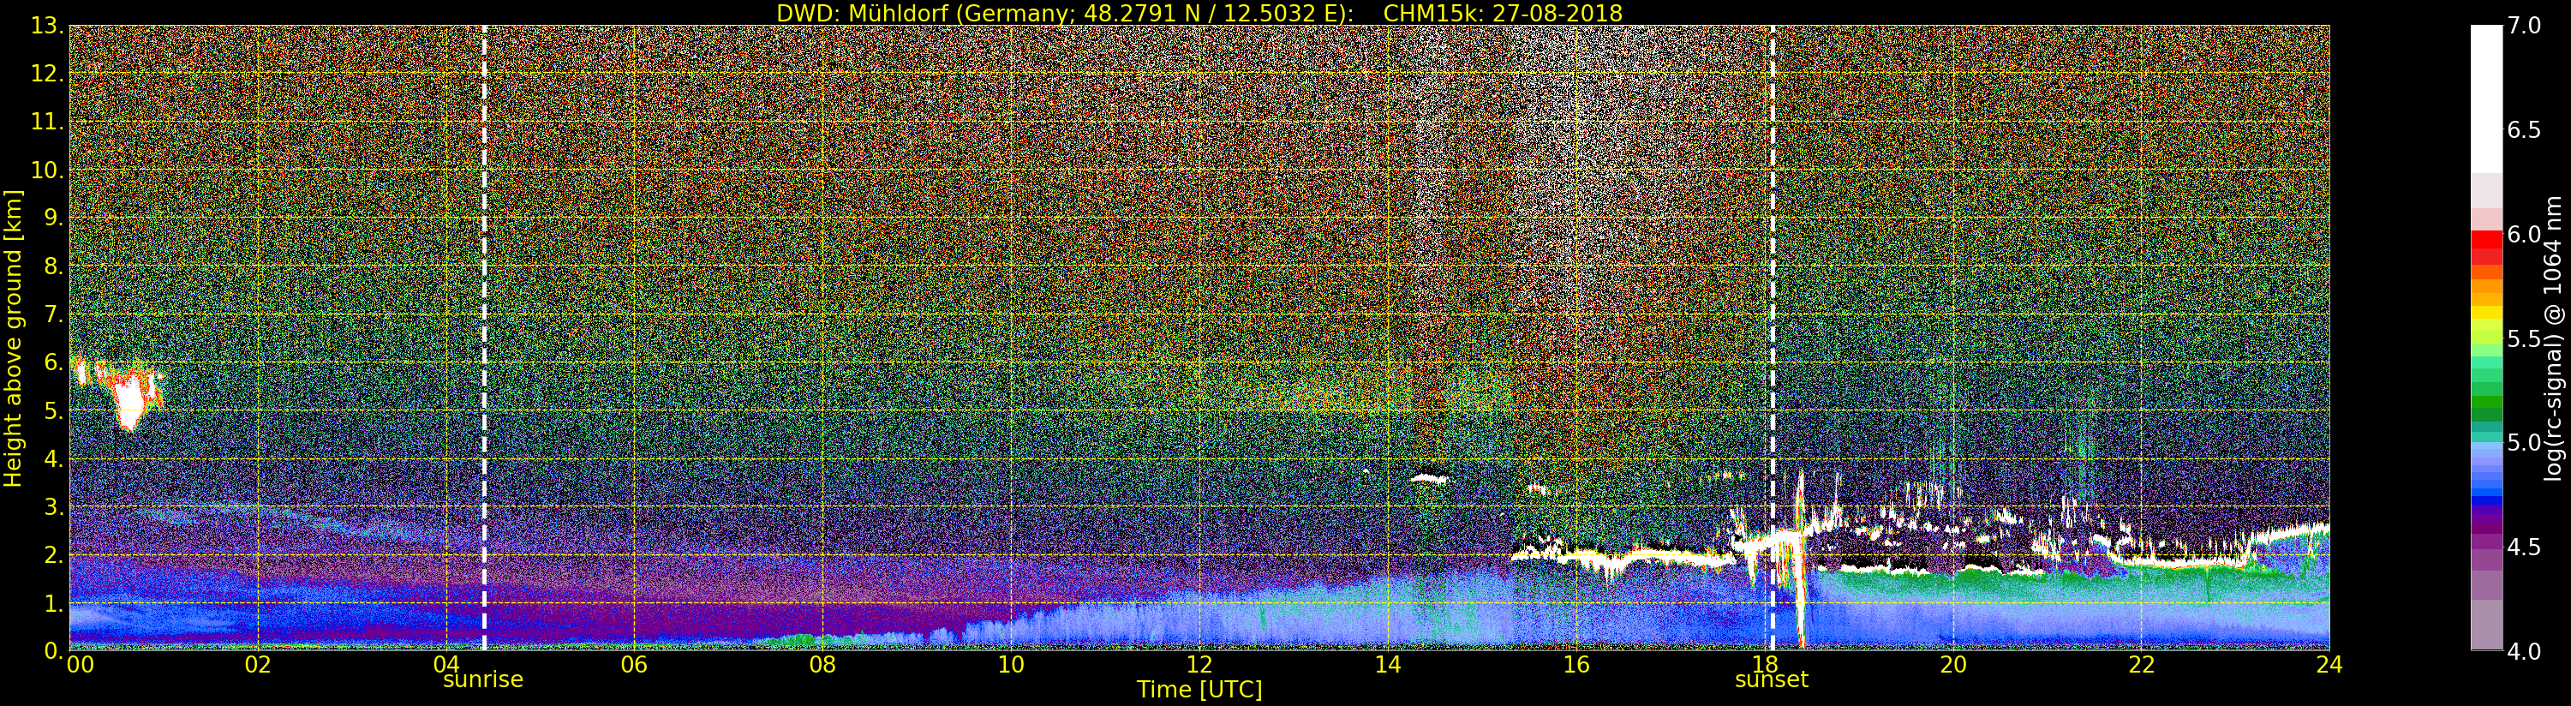Screen dimensions: 2571x706
Task: Click the height axis tick label 10
Action: coord(48,170)
